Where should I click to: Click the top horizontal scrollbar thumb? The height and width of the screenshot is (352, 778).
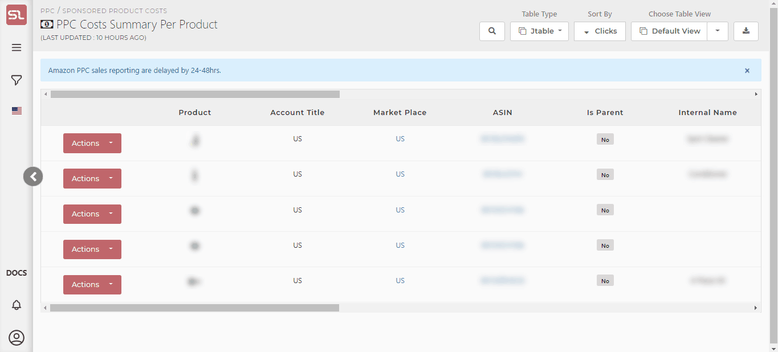click(x=195, y=94)
